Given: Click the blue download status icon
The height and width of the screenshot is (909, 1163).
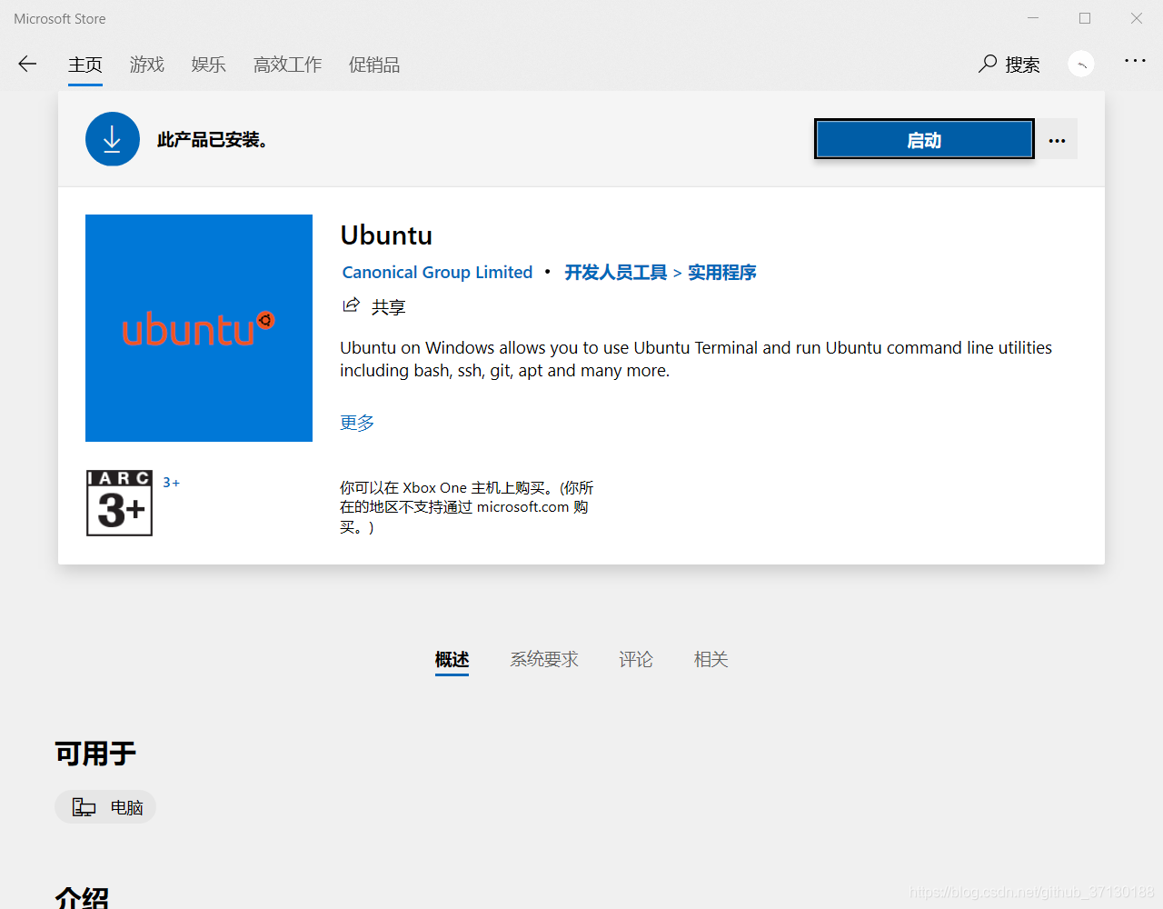Looking at the screenshot, I should pyautogui.click(x=113, y=139).
